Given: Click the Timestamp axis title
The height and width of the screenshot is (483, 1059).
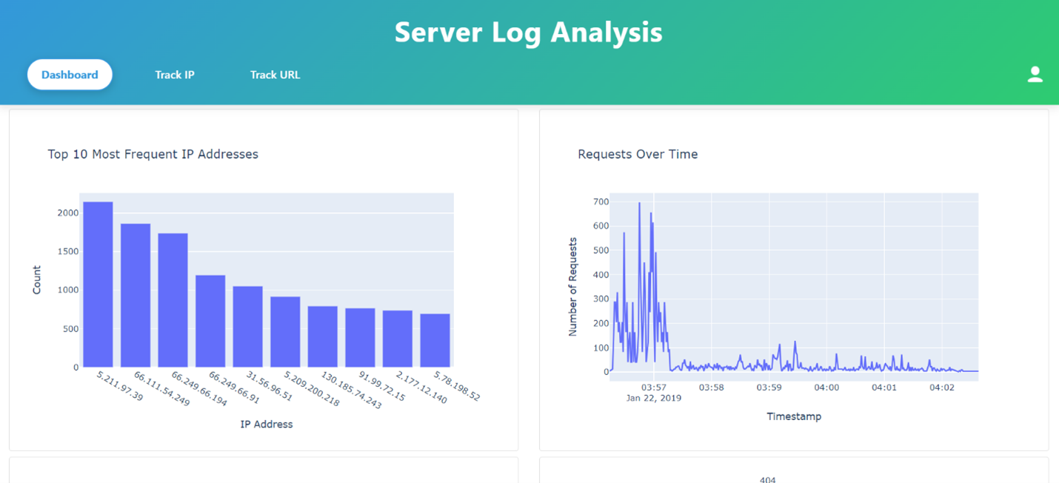Looking at the screenshot, I should pos(794,416).
